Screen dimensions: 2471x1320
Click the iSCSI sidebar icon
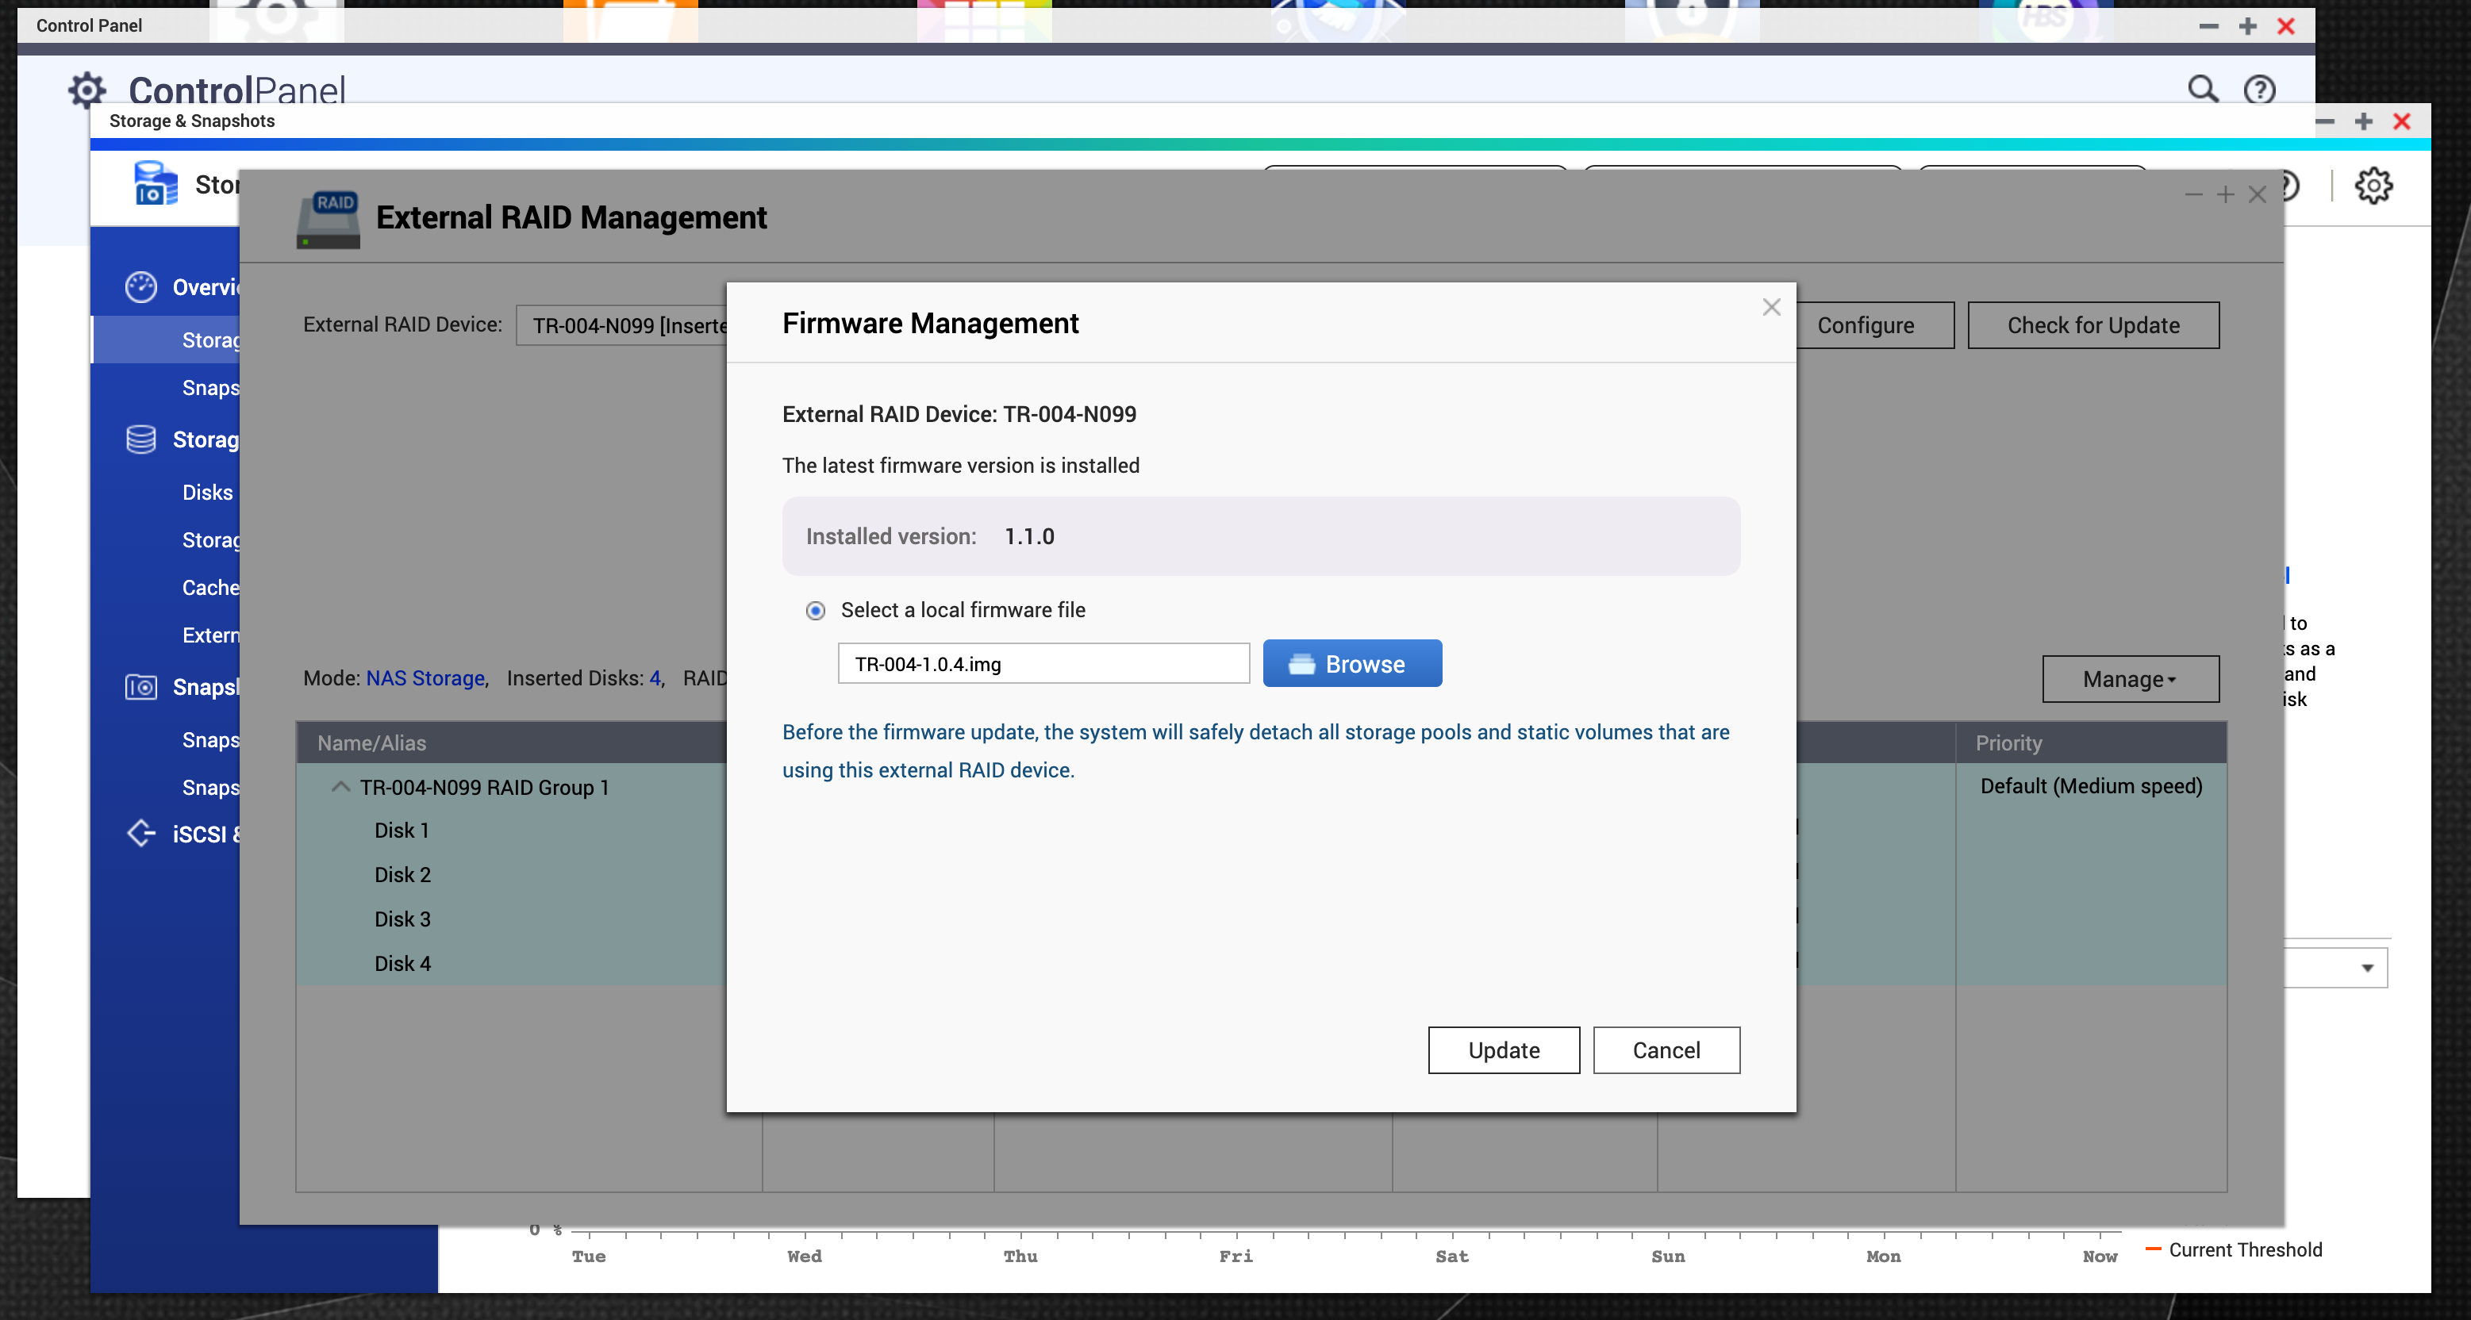pos(141,833)
